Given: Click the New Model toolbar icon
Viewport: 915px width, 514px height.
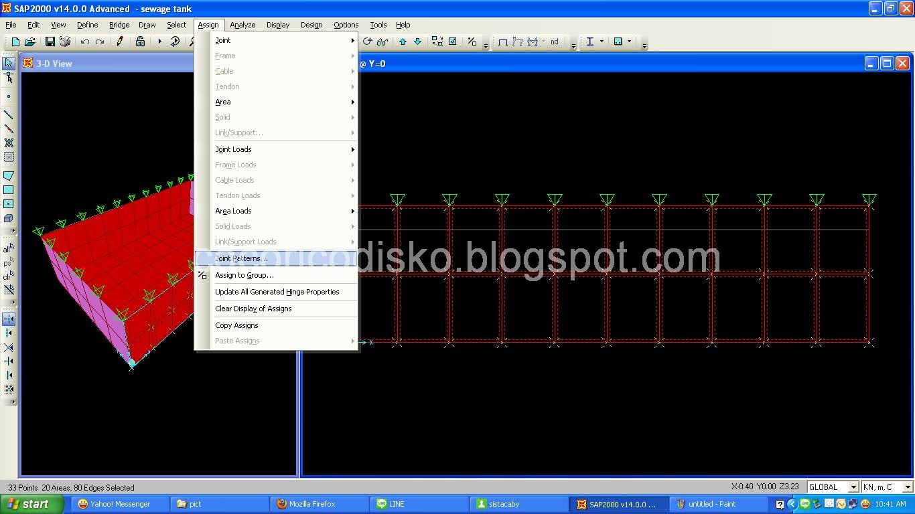Looking at the screenshot, I should point(15,41).
